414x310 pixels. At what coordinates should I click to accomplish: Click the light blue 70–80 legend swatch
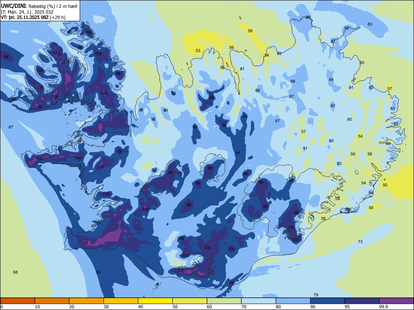click(x=259, y=301)
